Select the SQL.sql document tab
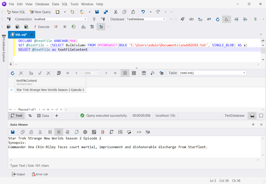Viewport: 266px width, 184px height. click(x=21, y=35)
